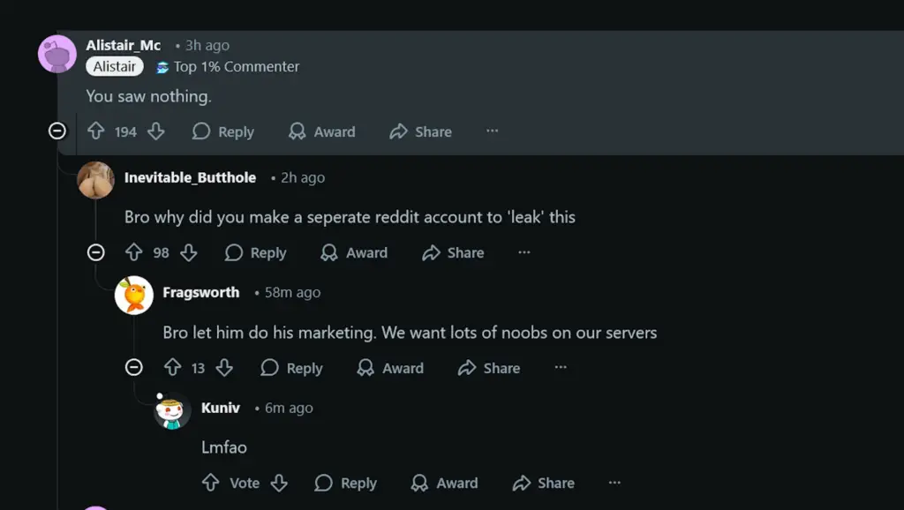Screen dimensions: 904x510
Task: Open the Award menu on Fragsworth's comment
Action: click(390, 368)
